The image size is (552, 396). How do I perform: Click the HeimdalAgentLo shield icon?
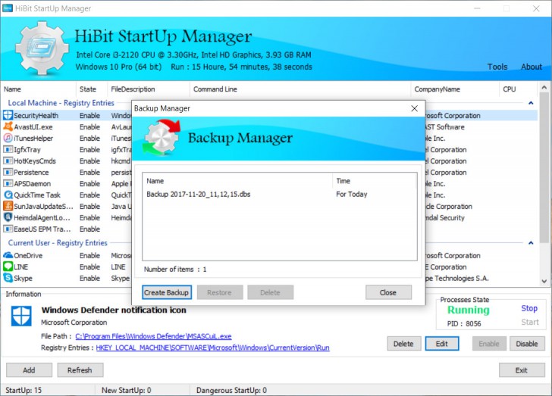[x=8, y=217]
